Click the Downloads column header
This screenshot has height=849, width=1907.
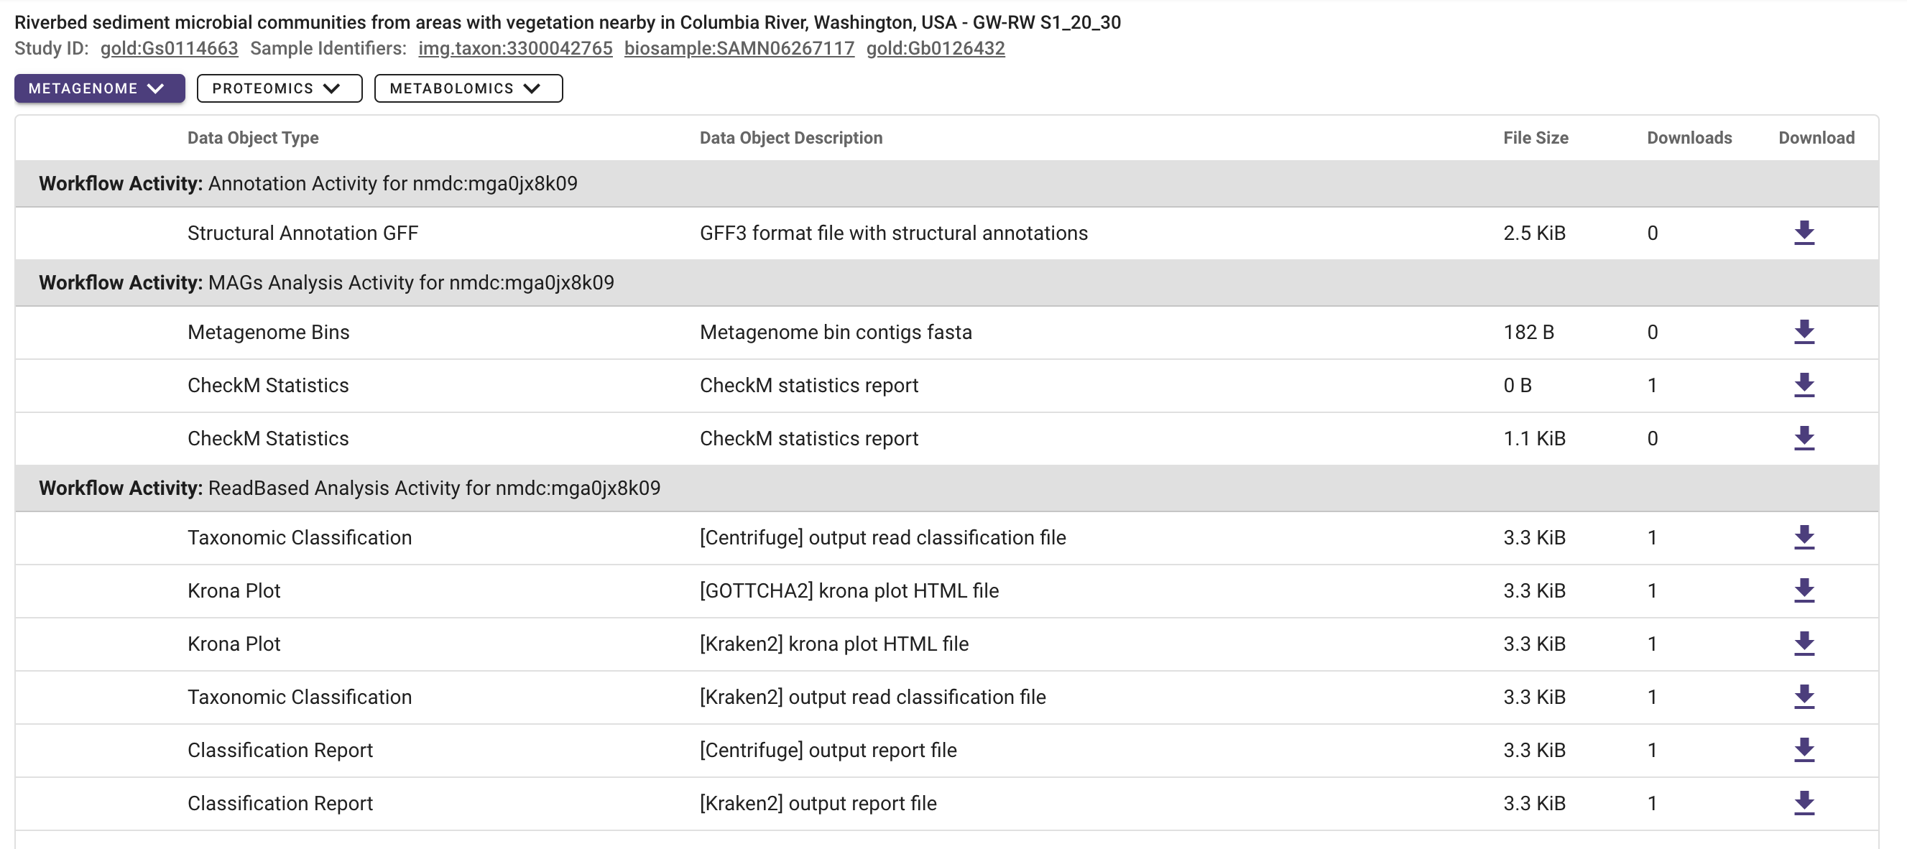click(1689, 138)
